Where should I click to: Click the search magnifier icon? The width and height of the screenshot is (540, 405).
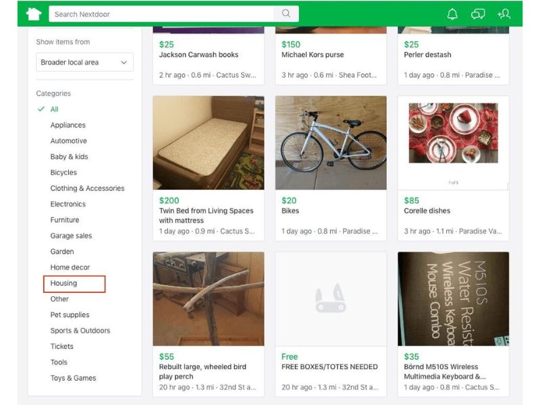click(286, 13)
